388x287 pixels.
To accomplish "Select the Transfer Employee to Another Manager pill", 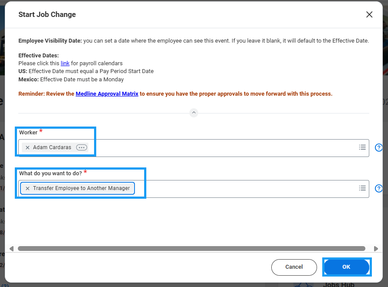I will tap(81, 188).
